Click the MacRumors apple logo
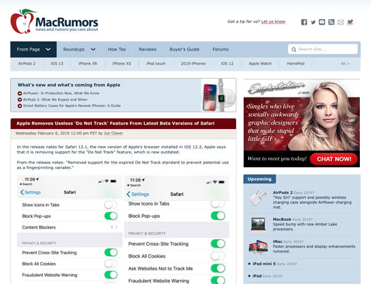The height and width of the screenshot is (284, 371). click(23, 21)
